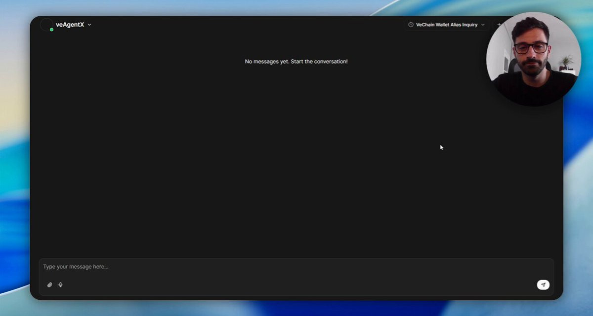The image size is (593, 316).
Task: Click the veAgentX avatar with green status dot
Action: (47, 25)
